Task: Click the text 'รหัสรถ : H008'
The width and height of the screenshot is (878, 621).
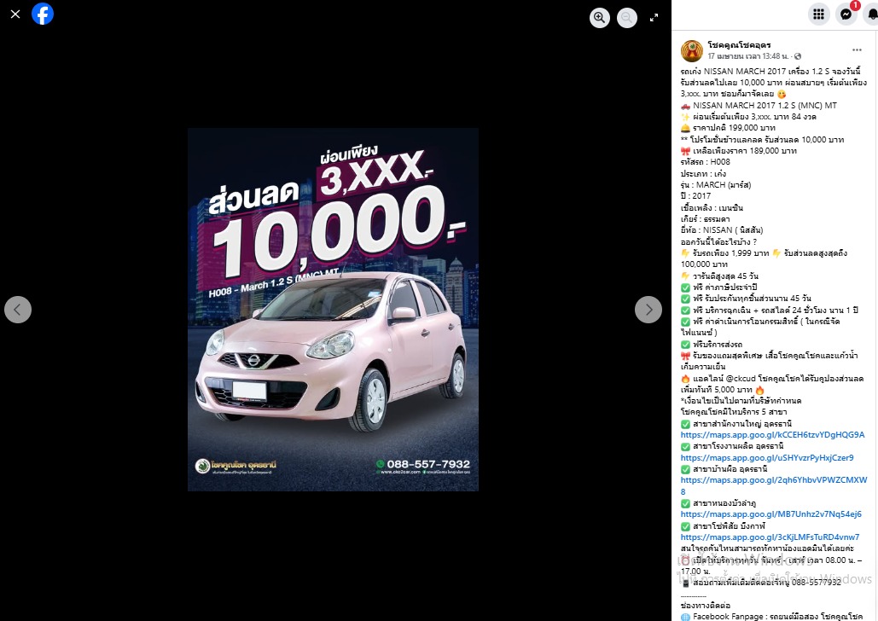Action: [706, 162]
